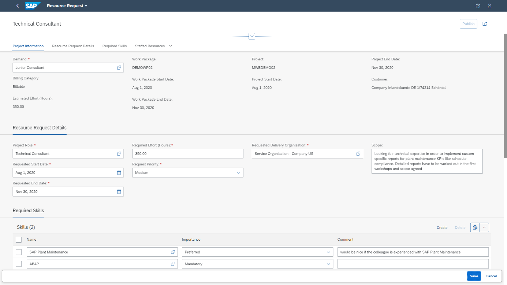The height and width of the screenshot is (285, 507).
Task: Open the export options dropdown arrow
Action: (484, 228)
